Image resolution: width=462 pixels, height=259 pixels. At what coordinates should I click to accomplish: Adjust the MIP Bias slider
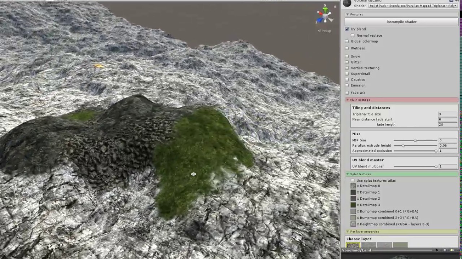pyautogui.click(x=415, y=140)
